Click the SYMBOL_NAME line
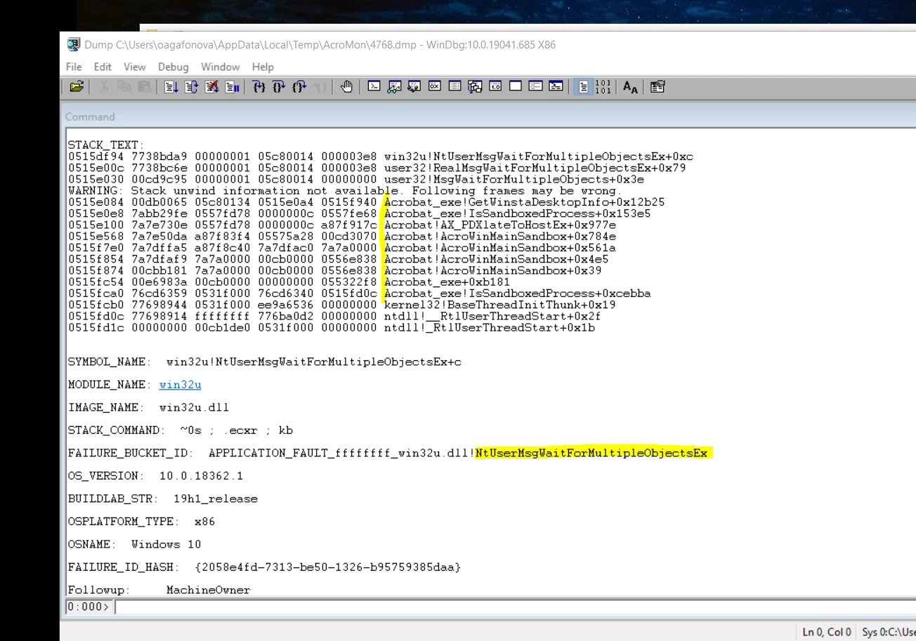916x641 pixels. click(x=265, y=362)
